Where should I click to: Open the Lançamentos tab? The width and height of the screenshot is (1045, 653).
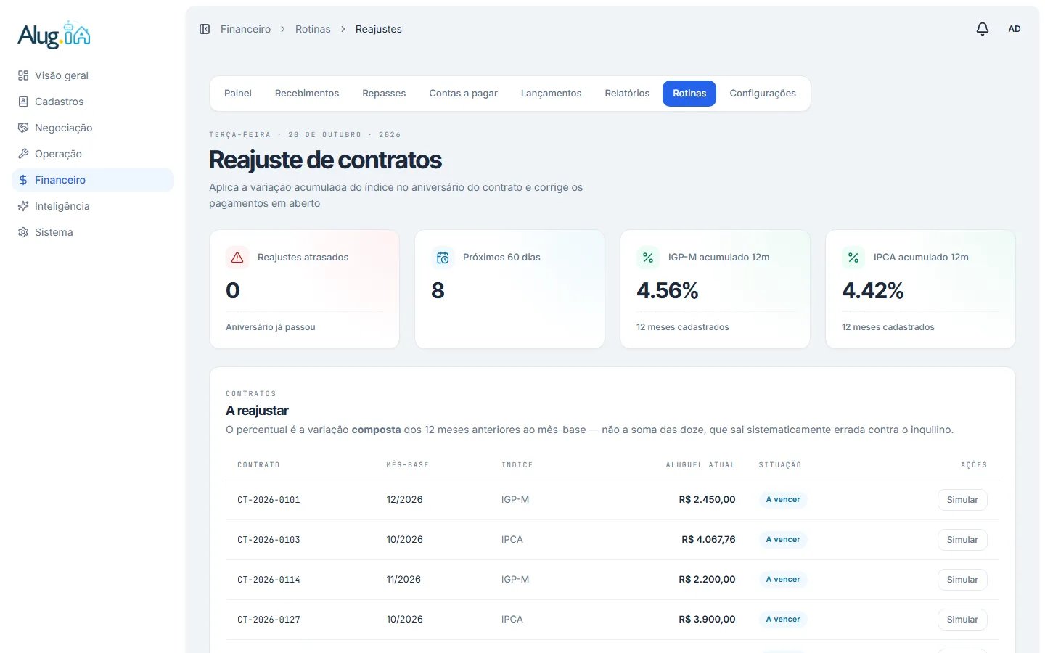552,94
